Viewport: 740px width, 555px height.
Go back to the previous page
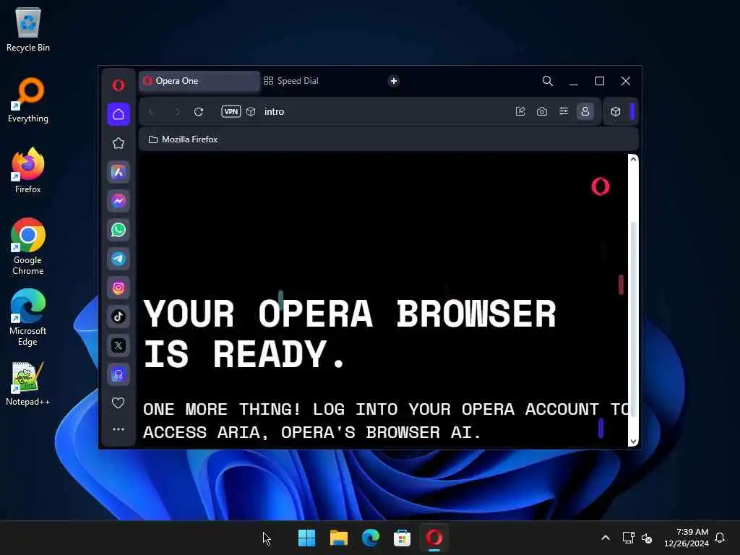(151, 112)
